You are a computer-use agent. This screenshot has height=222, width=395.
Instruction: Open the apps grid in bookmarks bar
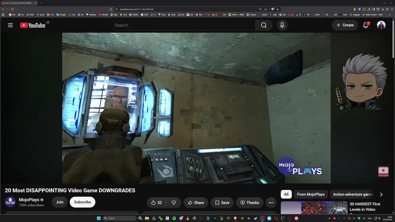pyautogui.click(x=3, y=14)
